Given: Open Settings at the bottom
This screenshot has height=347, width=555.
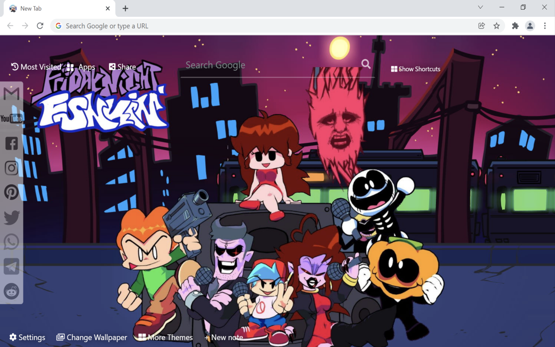Looking at the screenshot, I should coord(27,337).
